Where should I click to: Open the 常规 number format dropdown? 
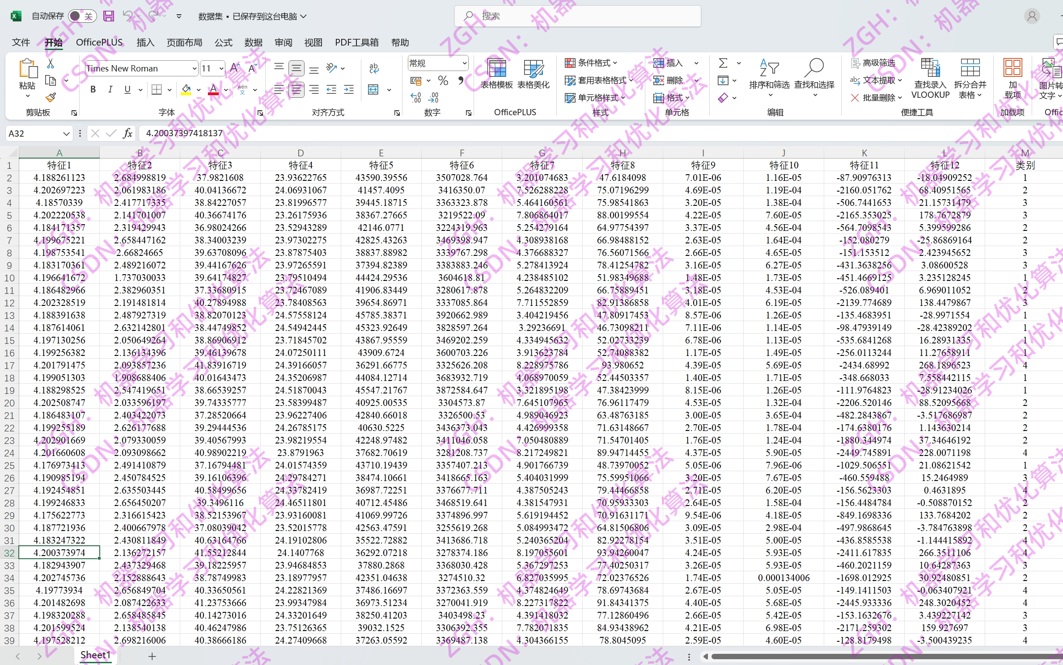tap(465, 63)
